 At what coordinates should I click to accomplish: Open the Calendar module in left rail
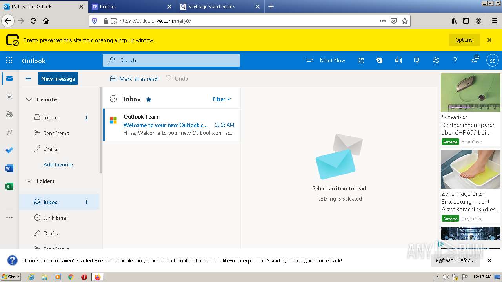[9, 96]
